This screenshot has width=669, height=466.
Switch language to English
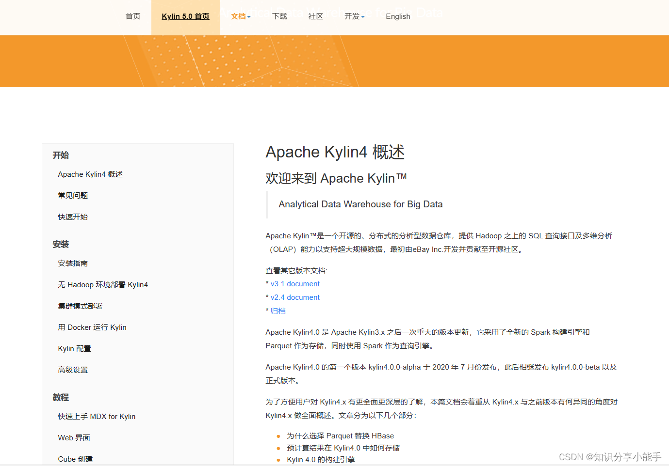click(398, 16)
